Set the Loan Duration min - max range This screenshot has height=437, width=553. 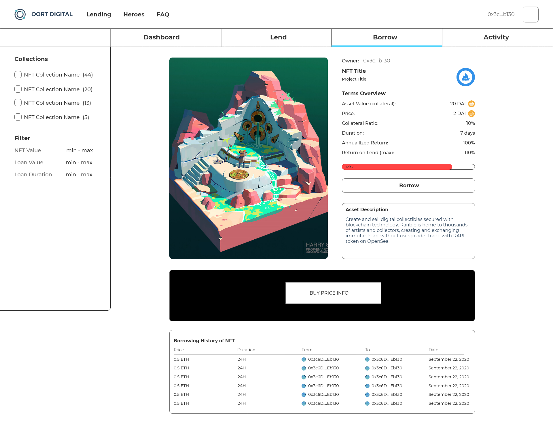(79, 175)
